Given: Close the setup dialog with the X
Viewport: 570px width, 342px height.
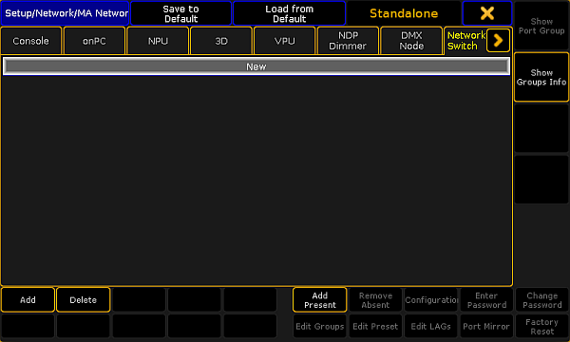Looking at the screenshot, I should click(x=487, y=13).
